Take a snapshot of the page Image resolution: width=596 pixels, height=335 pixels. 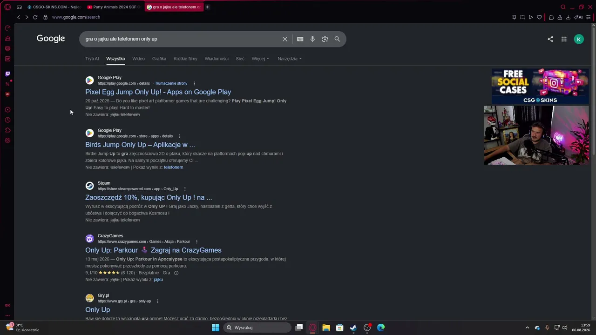522,17
